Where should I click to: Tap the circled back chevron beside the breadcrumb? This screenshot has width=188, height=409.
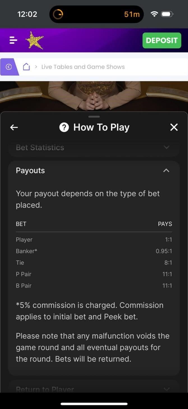coord(8,67)
